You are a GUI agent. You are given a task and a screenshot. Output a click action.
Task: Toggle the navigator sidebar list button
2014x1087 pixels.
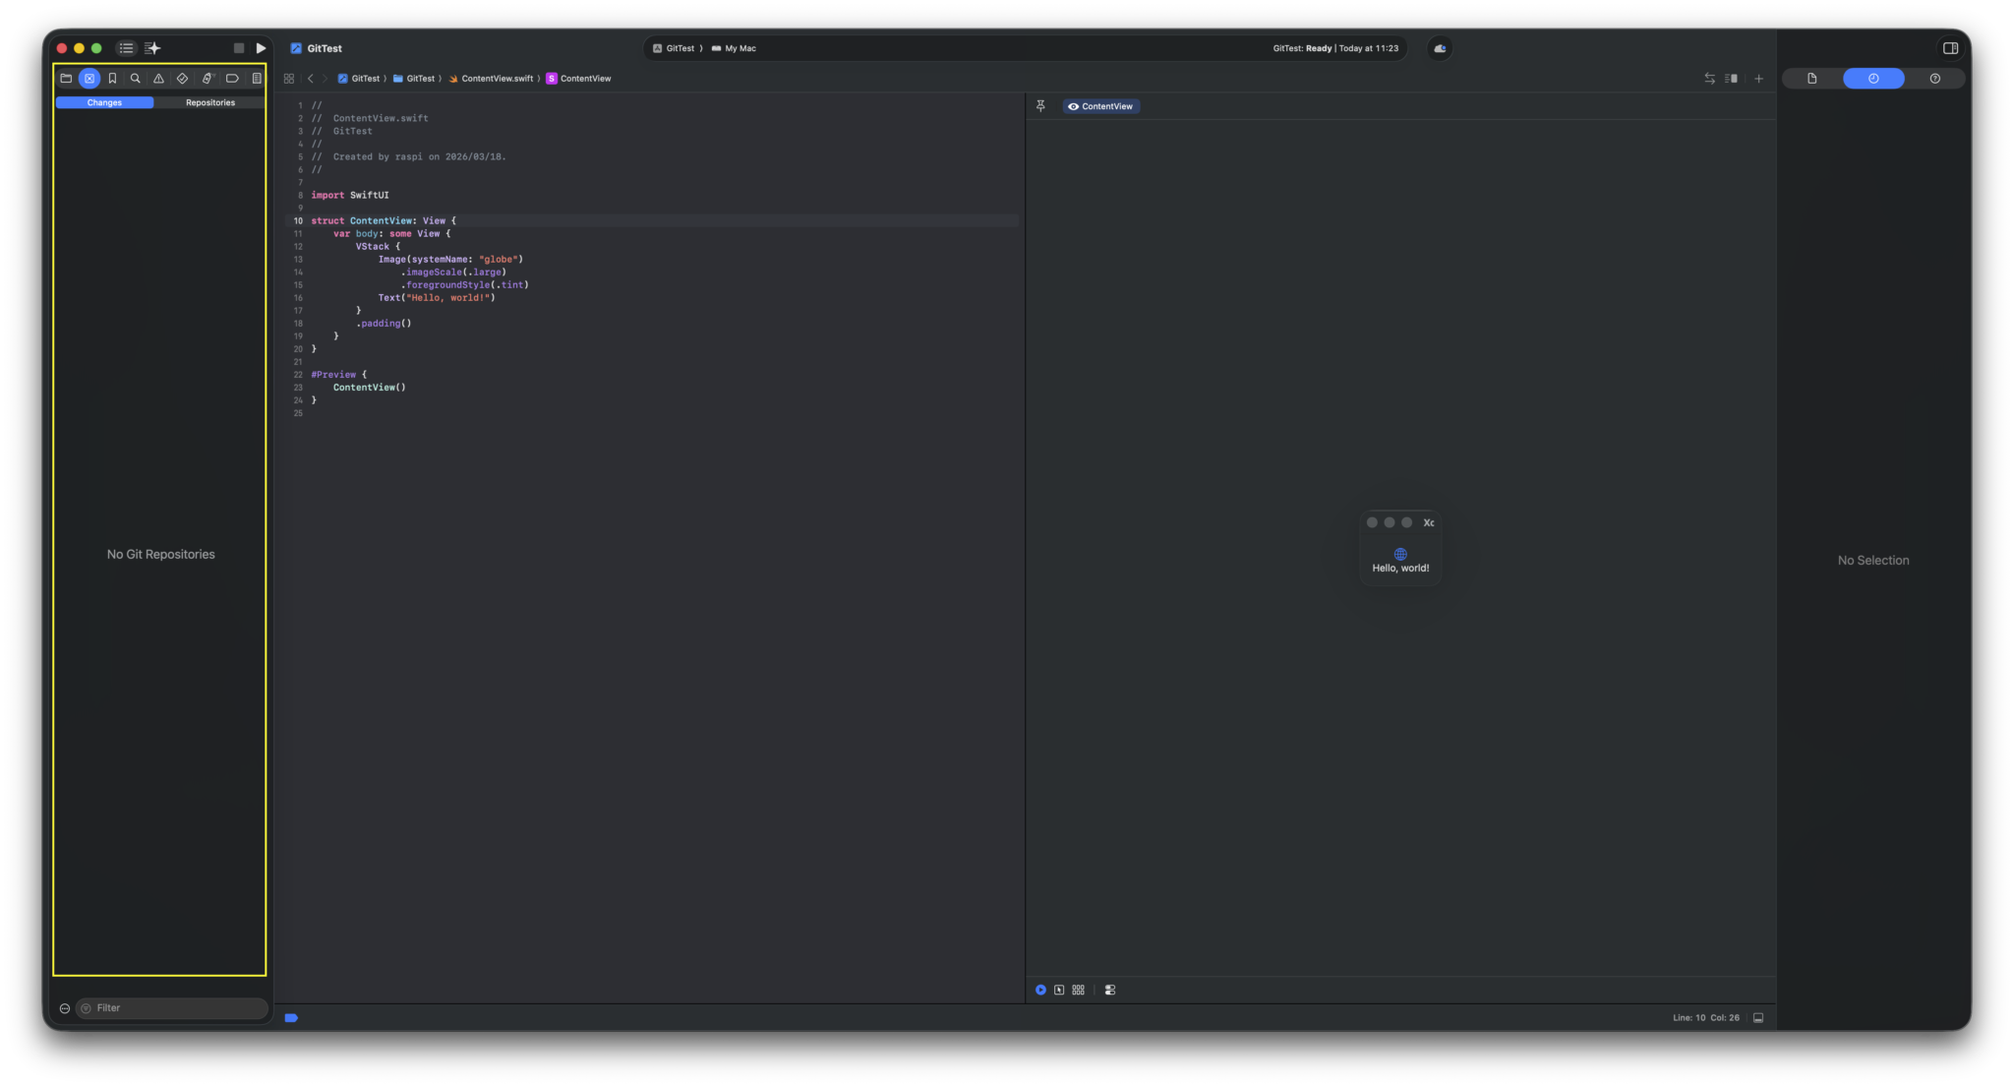(x=126, y=48)
